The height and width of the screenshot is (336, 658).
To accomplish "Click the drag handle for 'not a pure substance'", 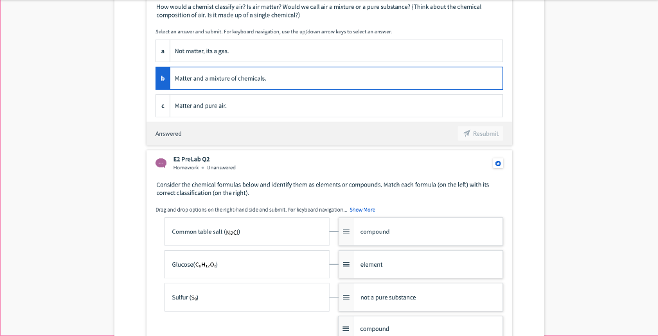I will pyautogui.click(x=346, y=297).
